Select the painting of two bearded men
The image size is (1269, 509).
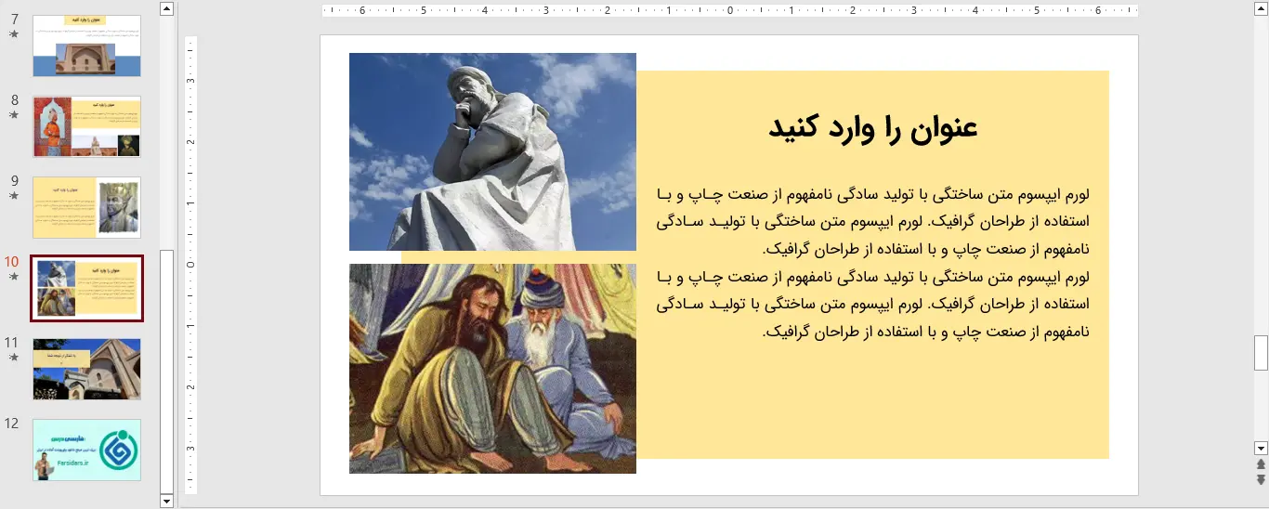pyautogui.click(x=492, y=369)
